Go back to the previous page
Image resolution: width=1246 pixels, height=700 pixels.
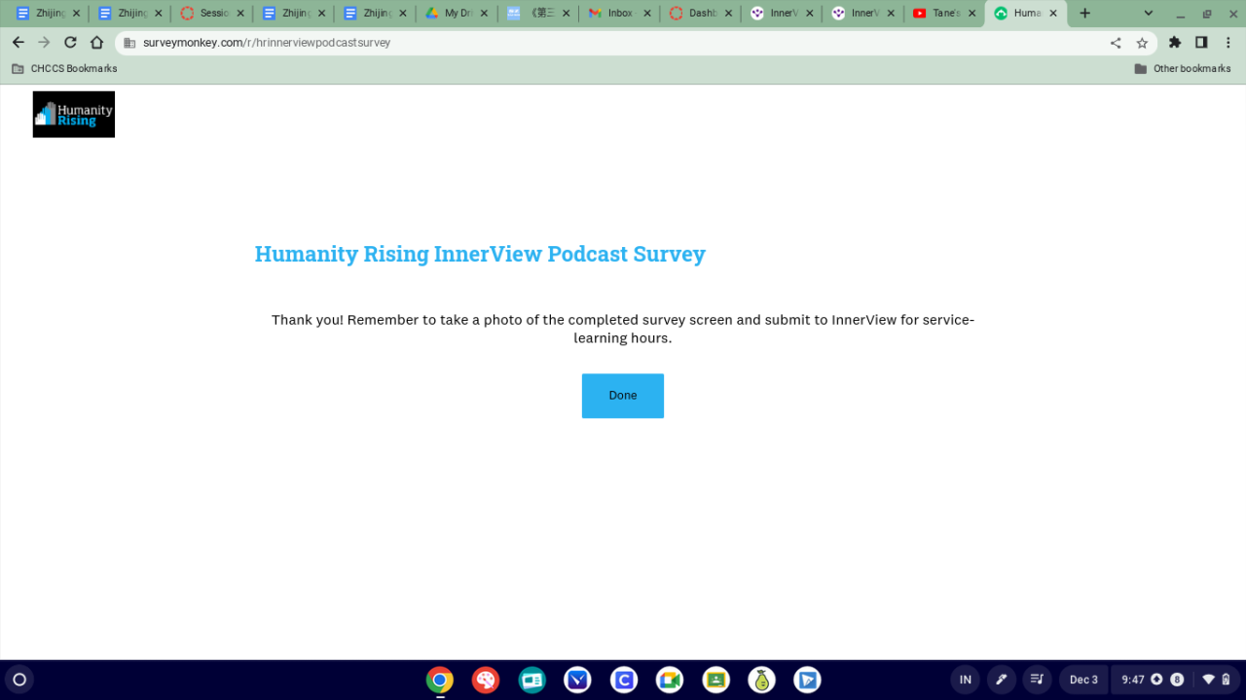[x=18, y=43]
